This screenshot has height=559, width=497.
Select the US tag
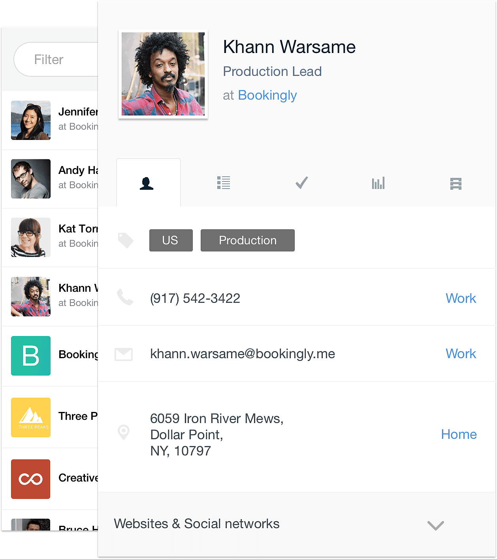click(x=171, y=240)
